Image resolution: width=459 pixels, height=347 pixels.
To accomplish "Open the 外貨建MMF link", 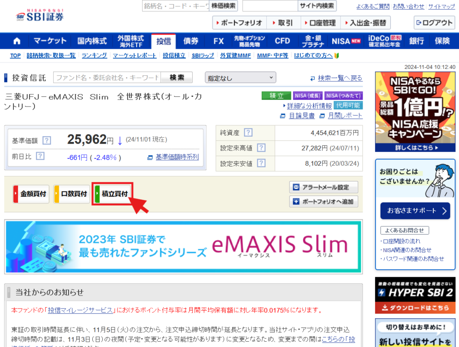I will pos(236,55).
